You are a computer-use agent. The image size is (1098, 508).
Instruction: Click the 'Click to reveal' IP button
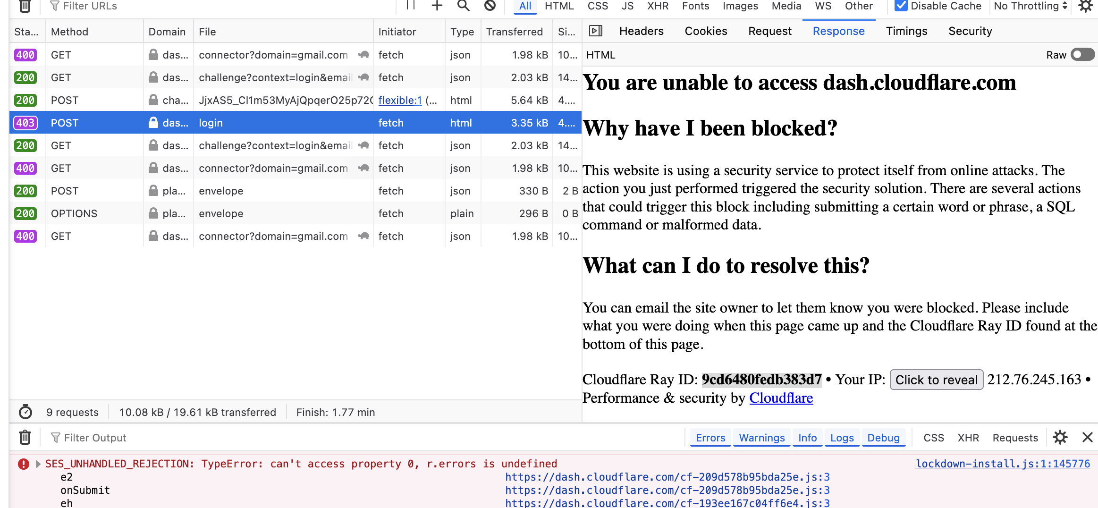pyautogui.click(x=937, y=380)
